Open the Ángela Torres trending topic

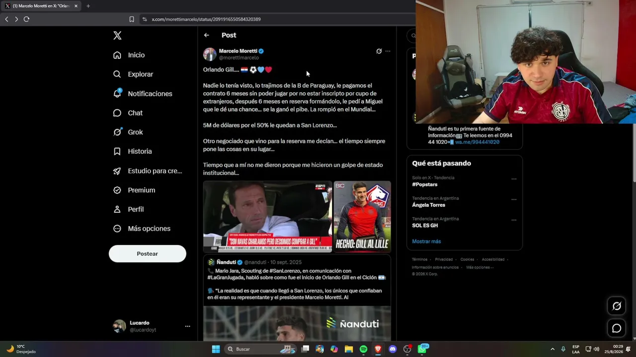coord(428,205)
